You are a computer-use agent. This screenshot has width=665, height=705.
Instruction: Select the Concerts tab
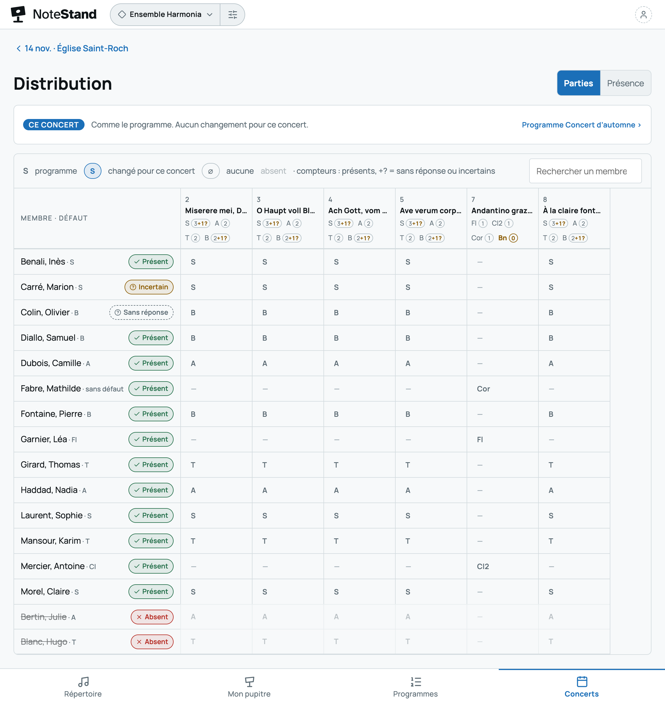click(x=582, y=687)
